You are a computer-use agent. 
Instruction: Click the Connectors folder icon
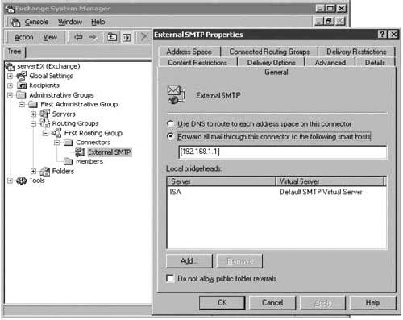coord(69,143)
